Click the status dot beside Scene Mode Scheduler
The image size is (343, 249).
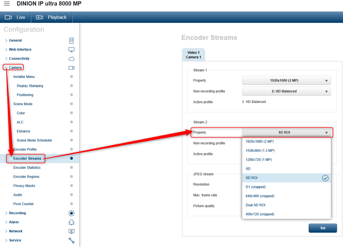(71, 140)
